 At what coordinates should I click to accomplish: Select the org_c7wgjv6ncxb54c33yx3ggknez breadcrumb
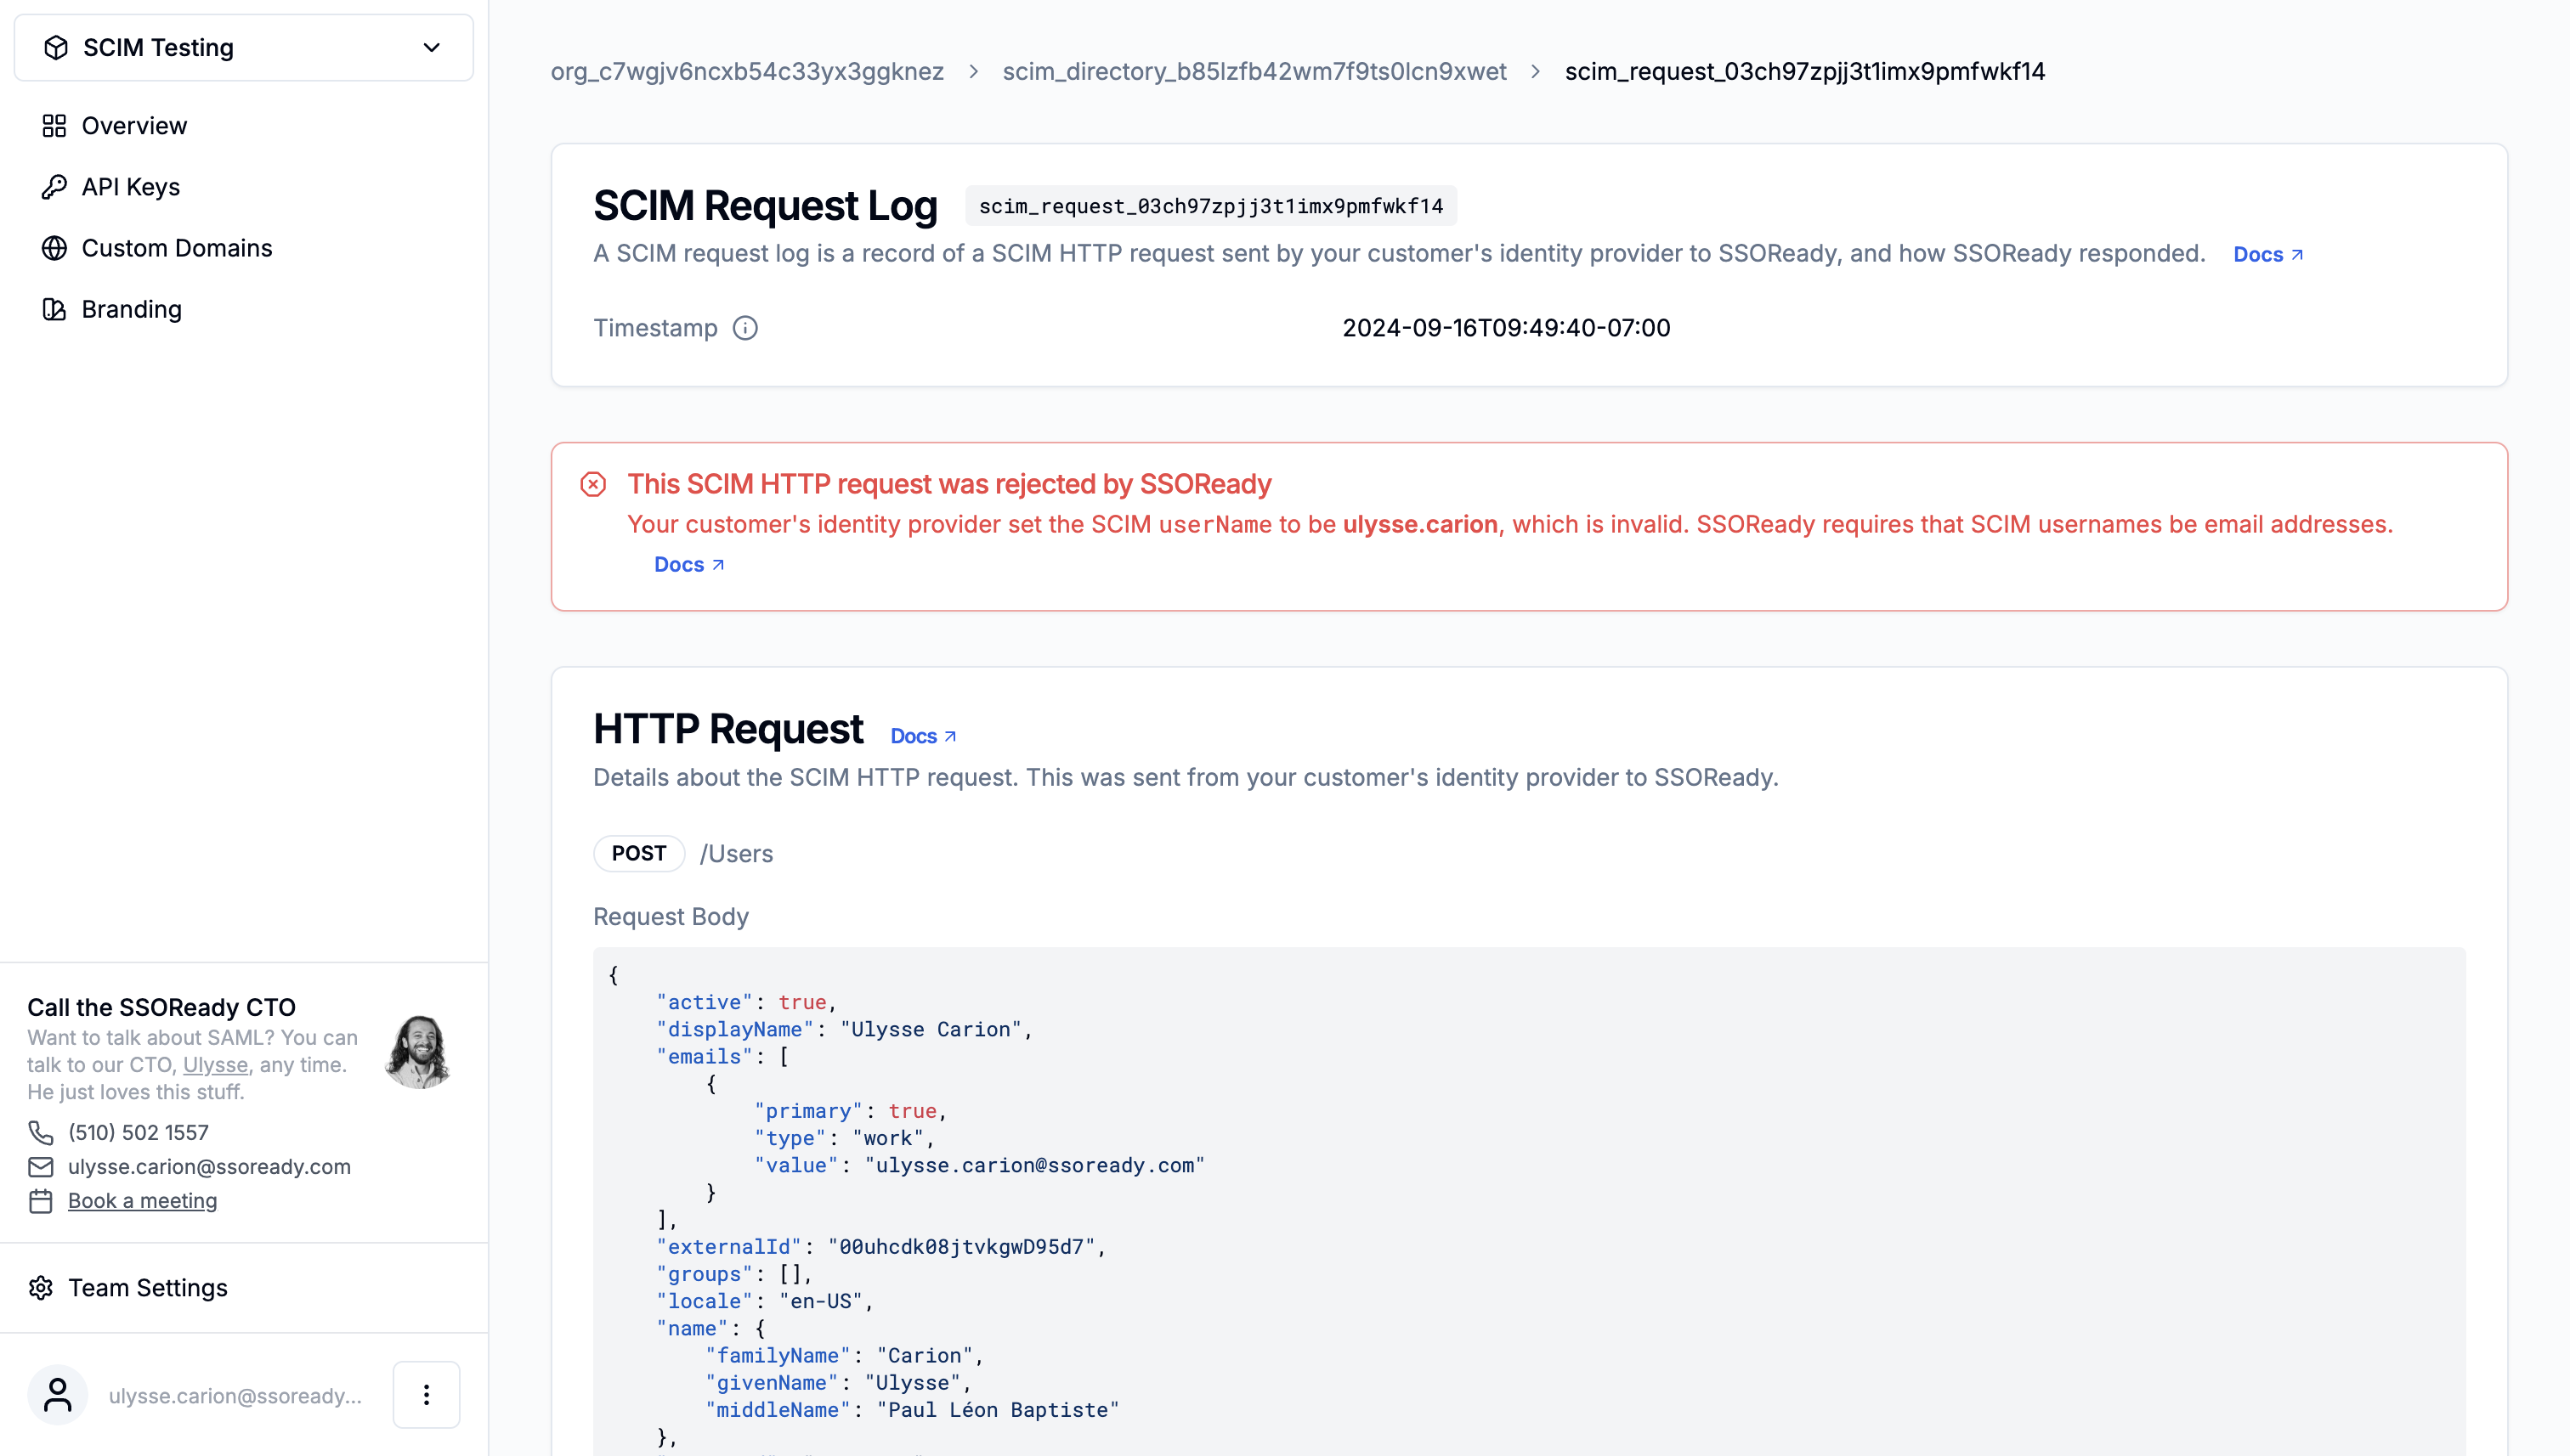click(746, 71)
